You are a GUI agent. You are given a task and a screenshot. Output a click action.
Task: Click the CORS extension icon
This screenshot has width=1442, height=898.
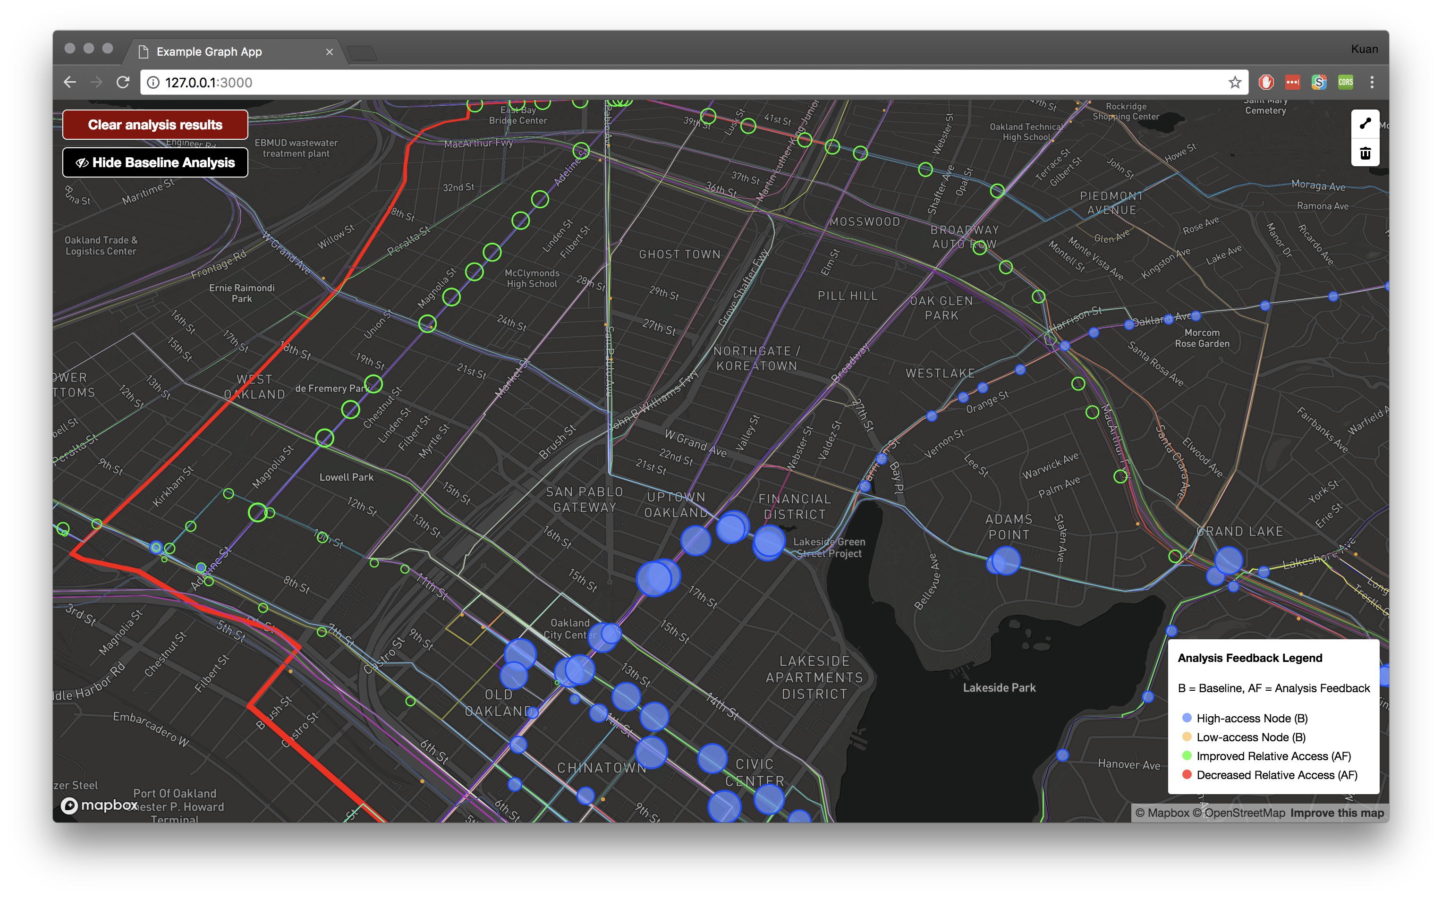click(1345, 83)
